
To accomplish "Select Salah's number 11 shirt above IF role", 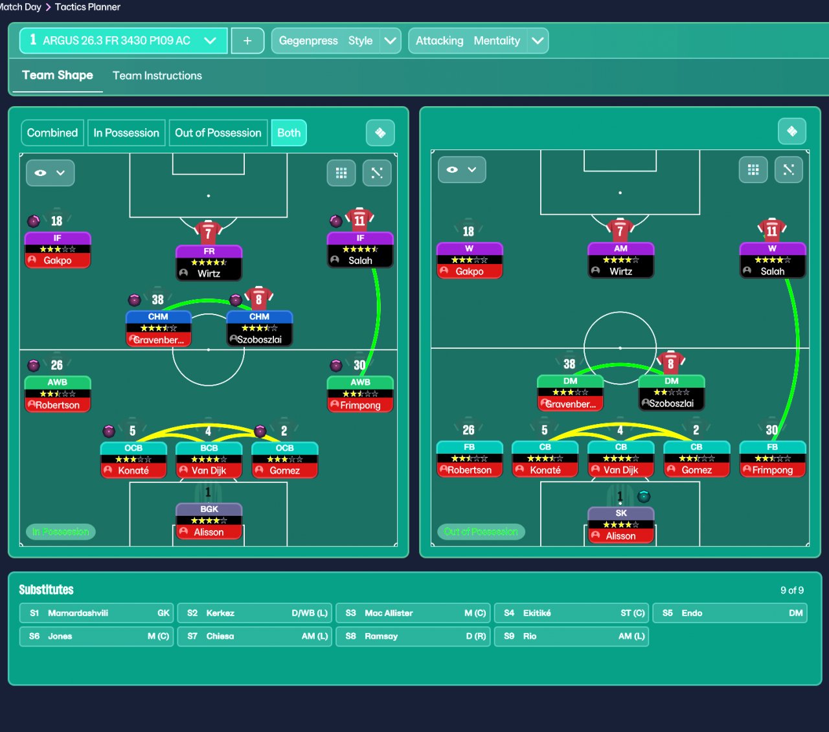I will click(360, 220).
